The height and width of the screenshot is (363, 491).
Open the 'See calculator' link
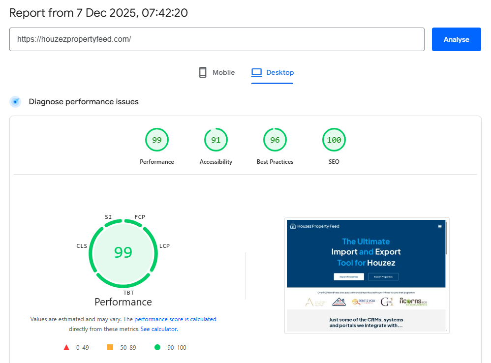[158, 329]
